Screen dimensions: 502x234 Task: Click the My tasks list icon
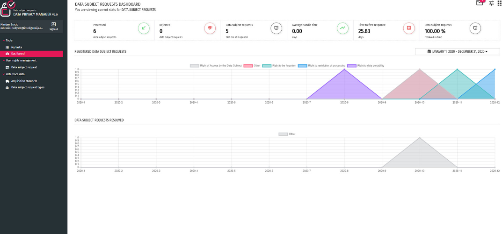pos(7,47)
